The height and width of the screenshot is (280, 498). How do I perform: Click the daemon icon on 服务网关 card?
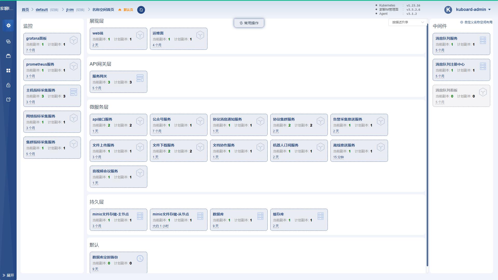pos(140,78)
